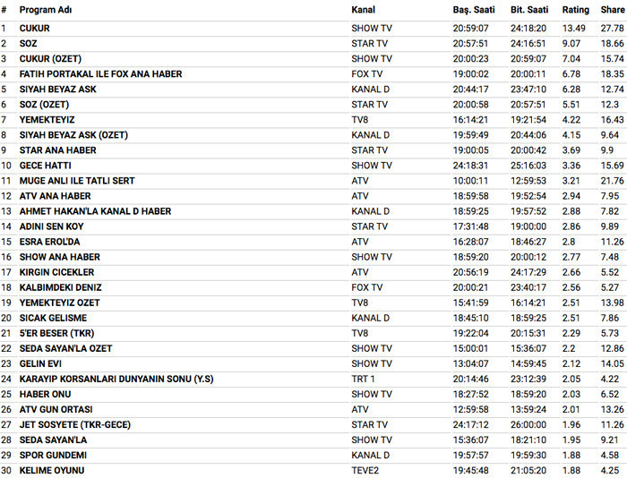
Task: Click the Share column header
Action: [613, 10]
